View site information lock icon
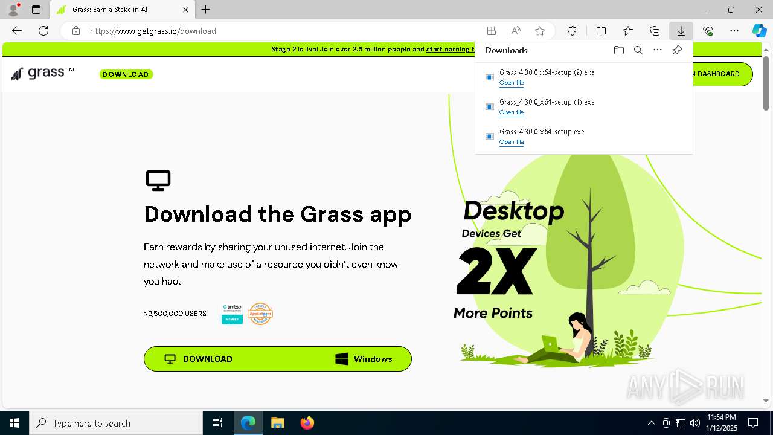Image resolution: width=773 pixels, height=435 pixels. [75, 31]
